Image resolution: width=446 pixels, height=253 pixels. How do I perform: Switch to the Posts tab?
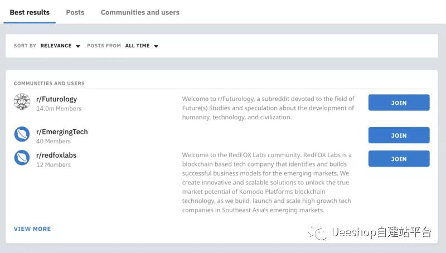coord(75,12)
